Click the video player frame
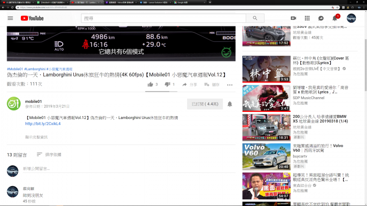 point(121,43)
